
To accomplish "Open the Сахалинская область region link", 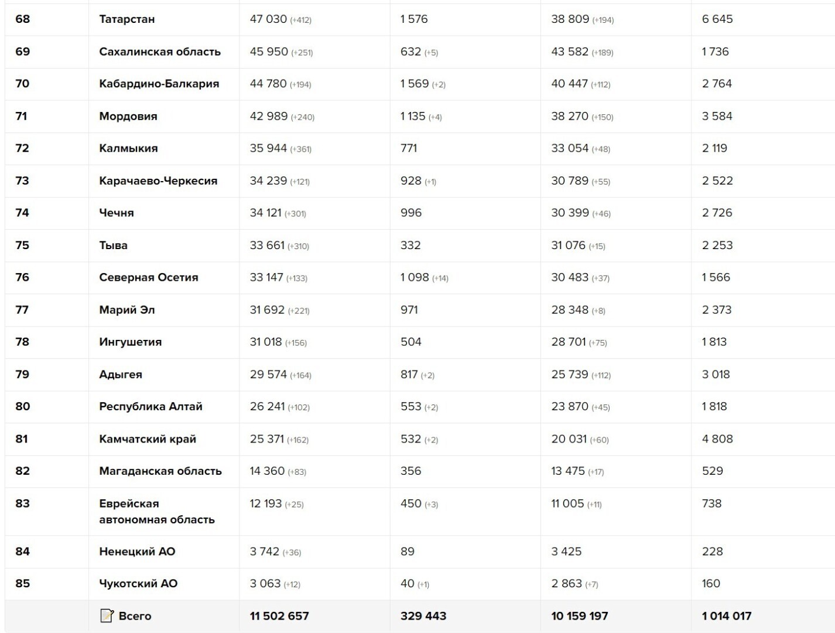I will (x=160, y=52).
